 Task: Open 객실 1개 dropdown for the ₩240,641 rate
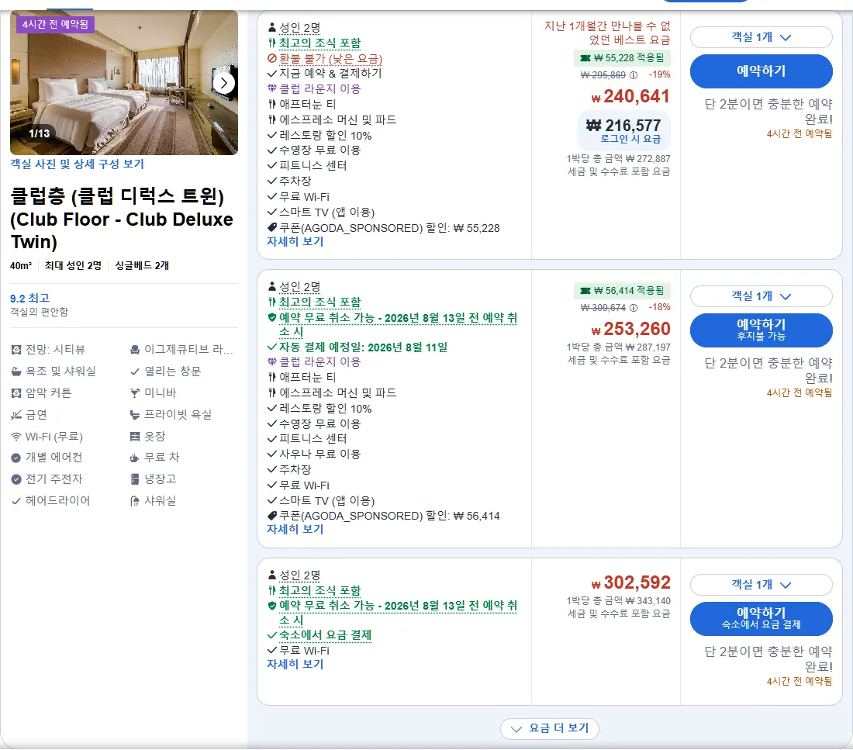click(x=761, y=37)
